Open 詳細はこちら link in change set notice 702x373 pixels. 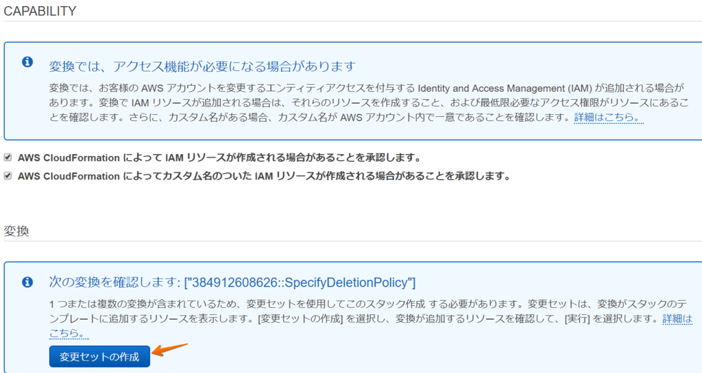(x=677, y=320)
